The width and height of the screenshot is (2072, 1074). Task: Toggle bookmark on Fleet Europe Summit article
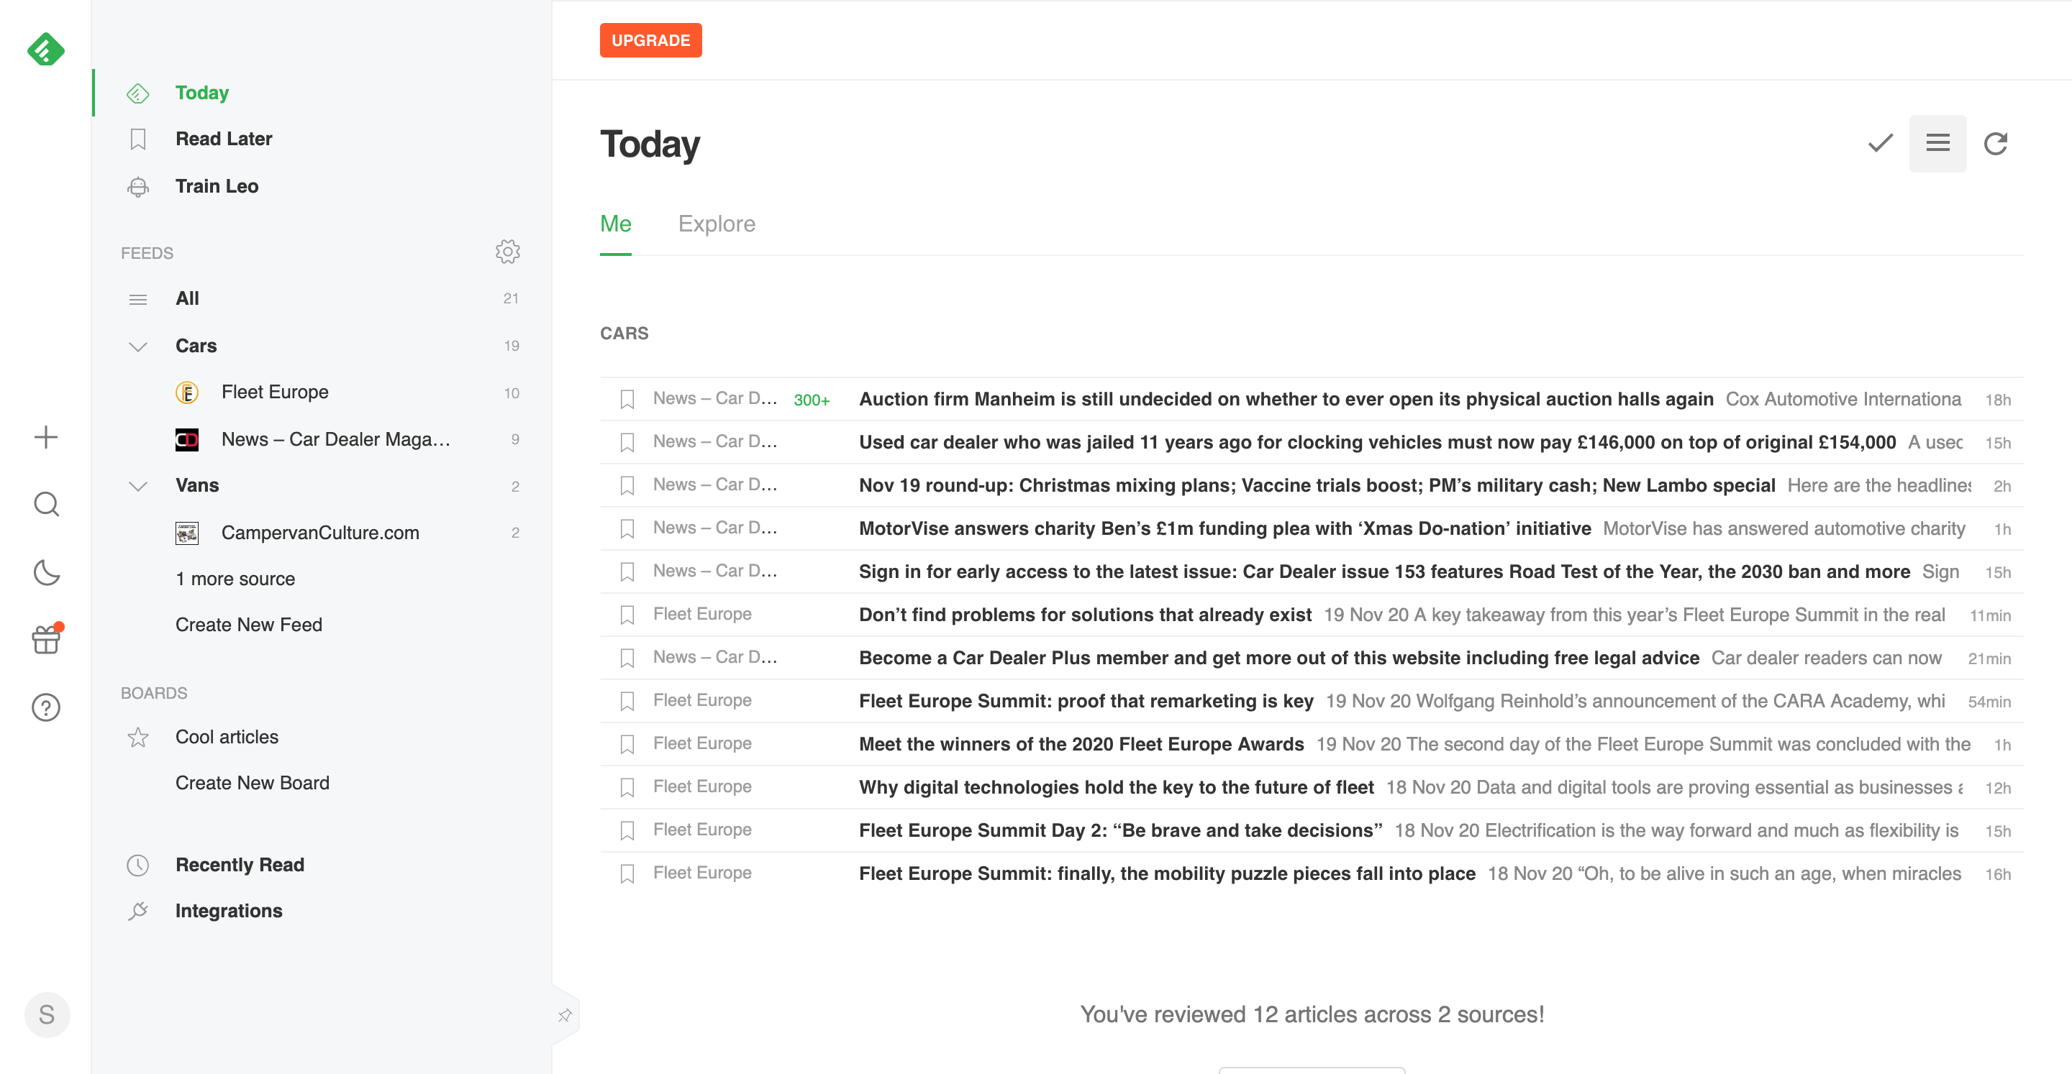click(x=625, y=700)
